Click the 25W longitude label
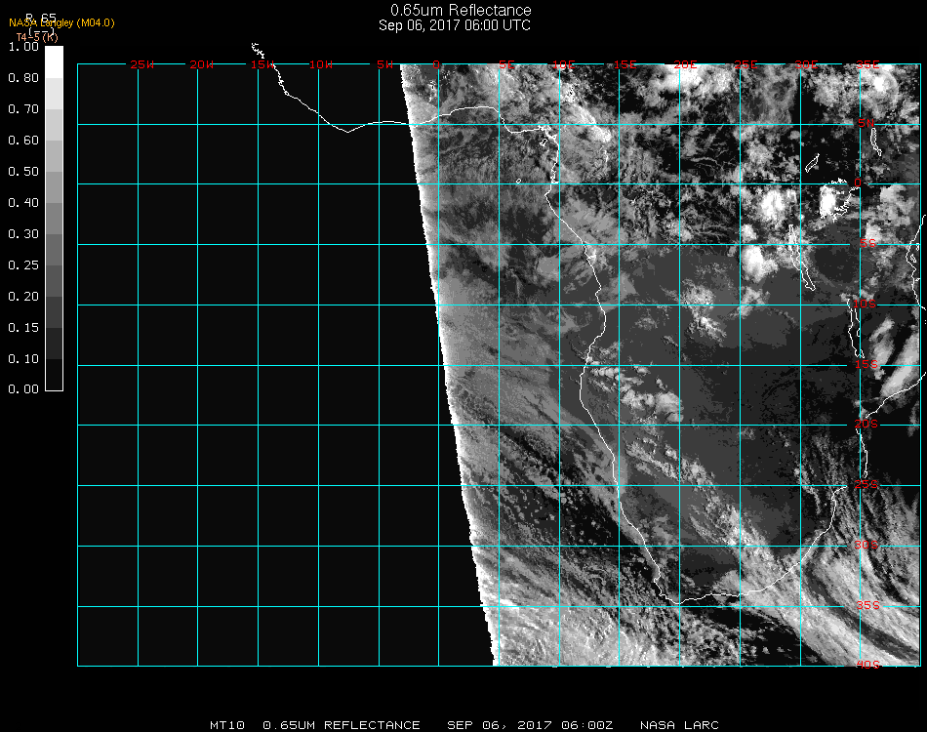The image size is (927, 732). [141, 64]
